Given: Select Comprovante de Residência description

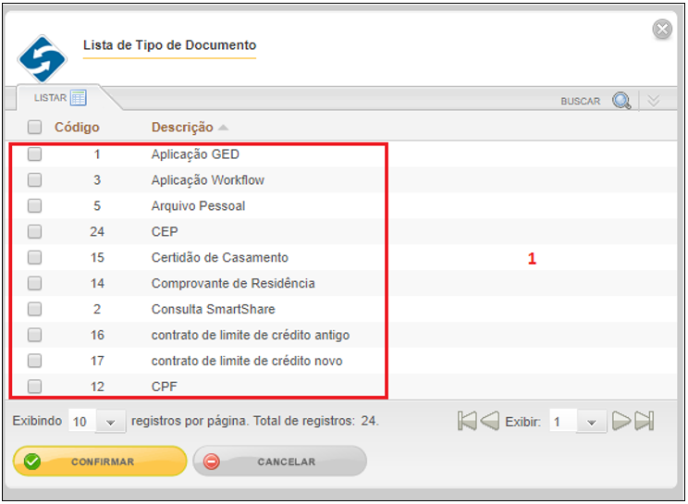Looking at the screenshot, I should coord(233,283).
